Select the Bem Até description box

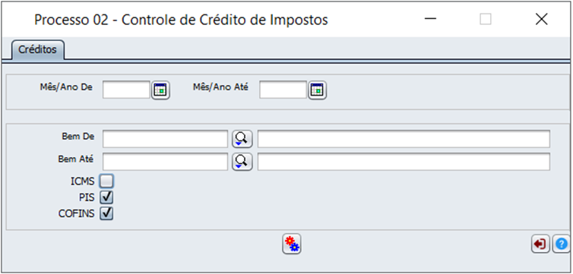404,162
